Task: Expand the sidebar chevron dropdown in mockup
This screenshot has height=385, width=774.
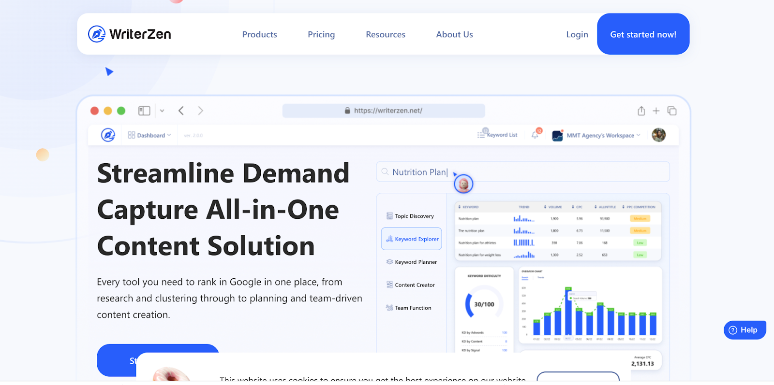Action: click(x=162, y=111)
